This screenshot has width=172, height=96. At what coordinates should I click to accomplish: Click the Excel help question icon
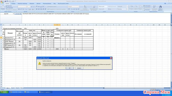click(165, 3)
